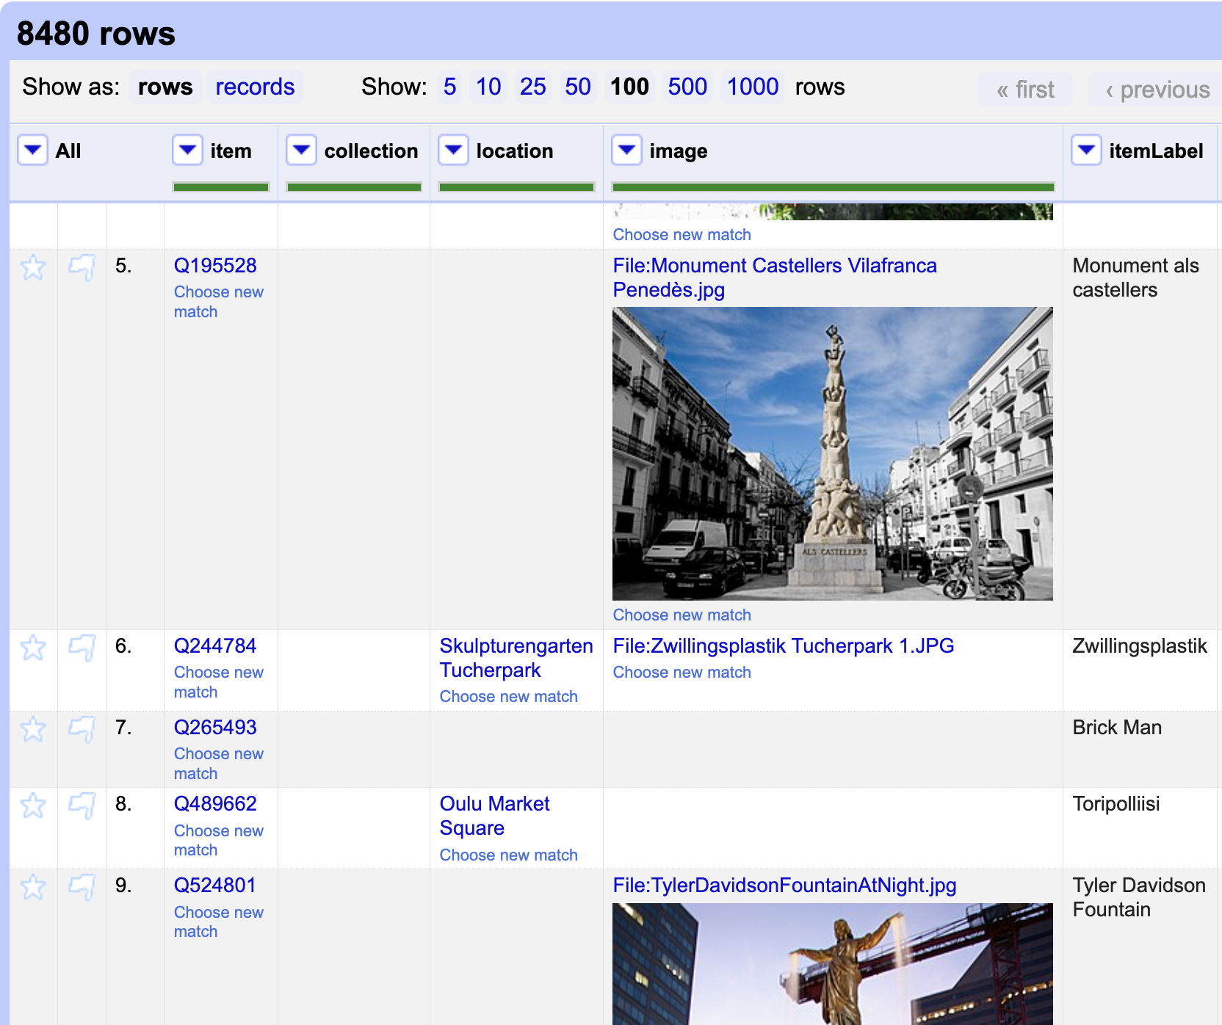Choose new match for item Q265493
The width and height of the screenshot is (1222, 1025).
[x=218, y=764]
